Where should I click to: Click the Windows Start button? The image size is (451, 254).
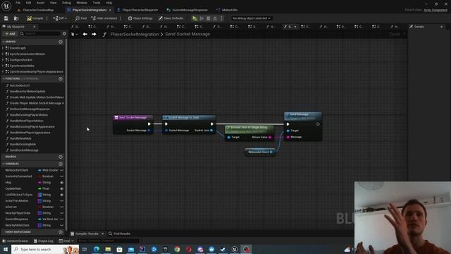pos(6,249)
